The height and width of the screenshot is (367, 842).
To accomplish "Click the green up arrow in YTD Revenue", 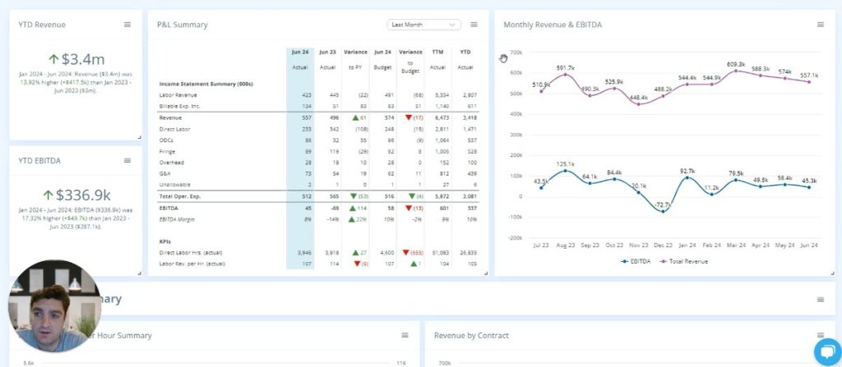I will tap(53, 59).
